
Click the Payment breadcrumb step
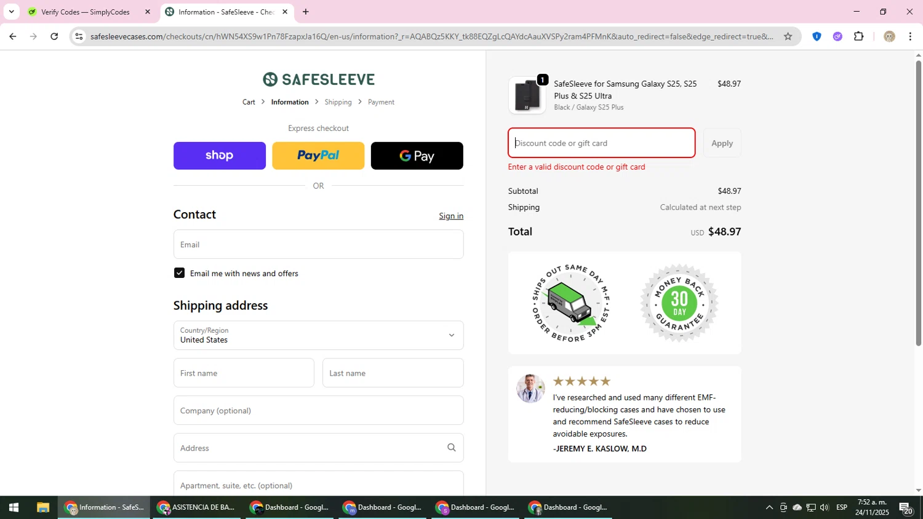(x=381, y=102)
